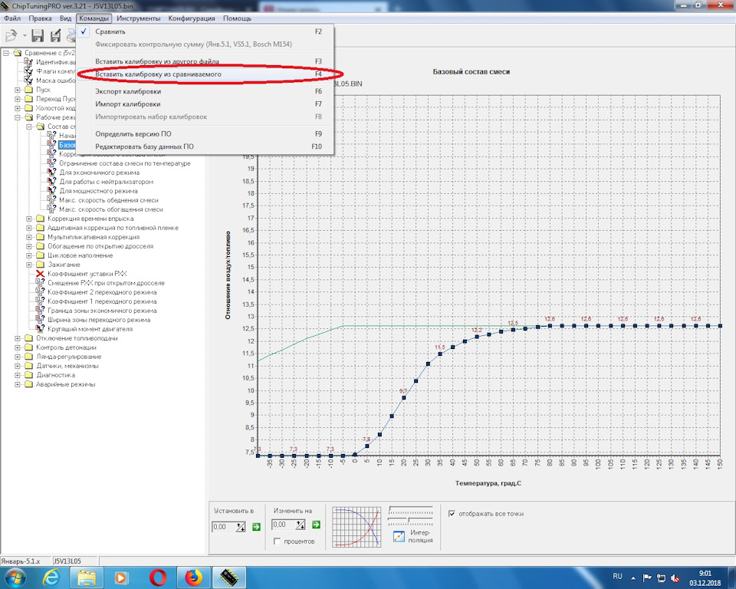Collapse the Рабочие режимы folder
Viewport: 736px width, 589px height.
point(18,117)
